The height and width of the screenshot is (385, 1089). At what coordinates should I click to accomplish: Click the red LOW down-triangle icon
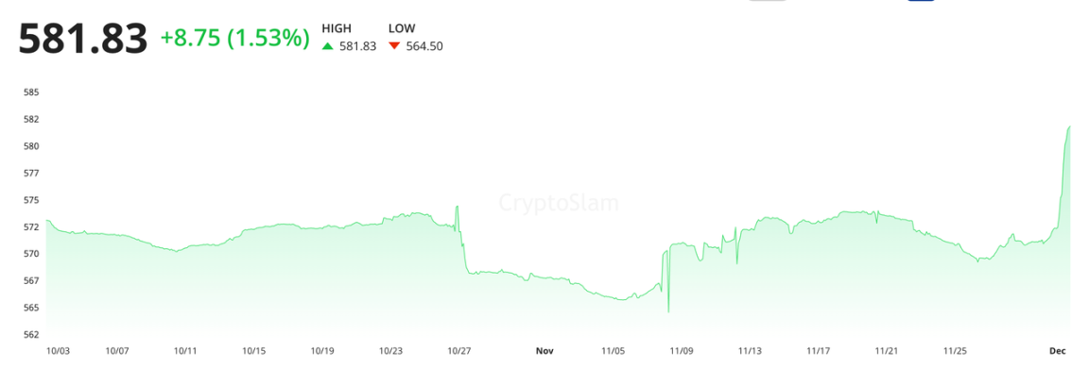(394, 46)
